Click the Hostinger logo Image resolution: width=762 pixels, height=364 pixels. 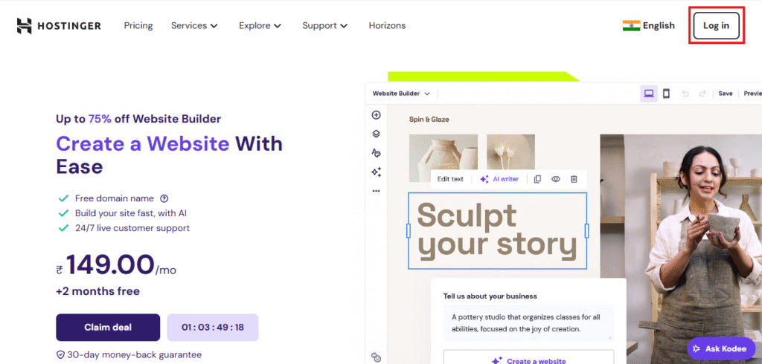pyautogui.click(x=59, y=26)
